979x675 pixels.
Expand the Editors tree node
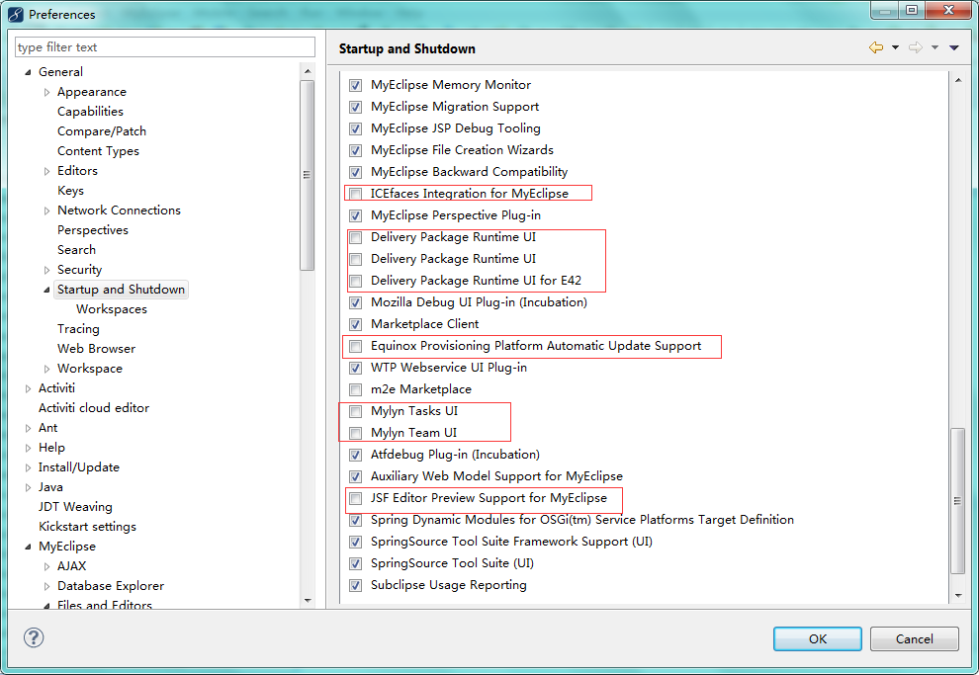(x=46, y=171)
